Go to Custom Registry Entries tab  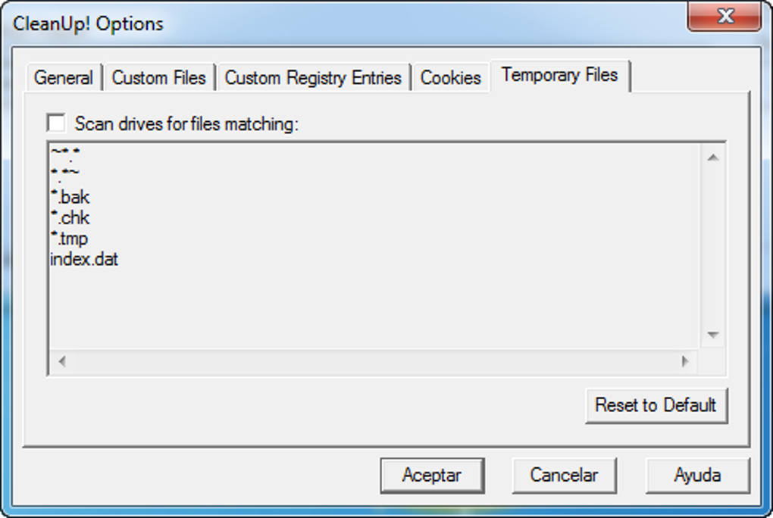[x=313, y=78]
